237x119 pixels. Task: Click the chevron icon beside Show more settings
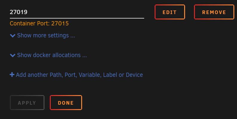coord(13,36)
